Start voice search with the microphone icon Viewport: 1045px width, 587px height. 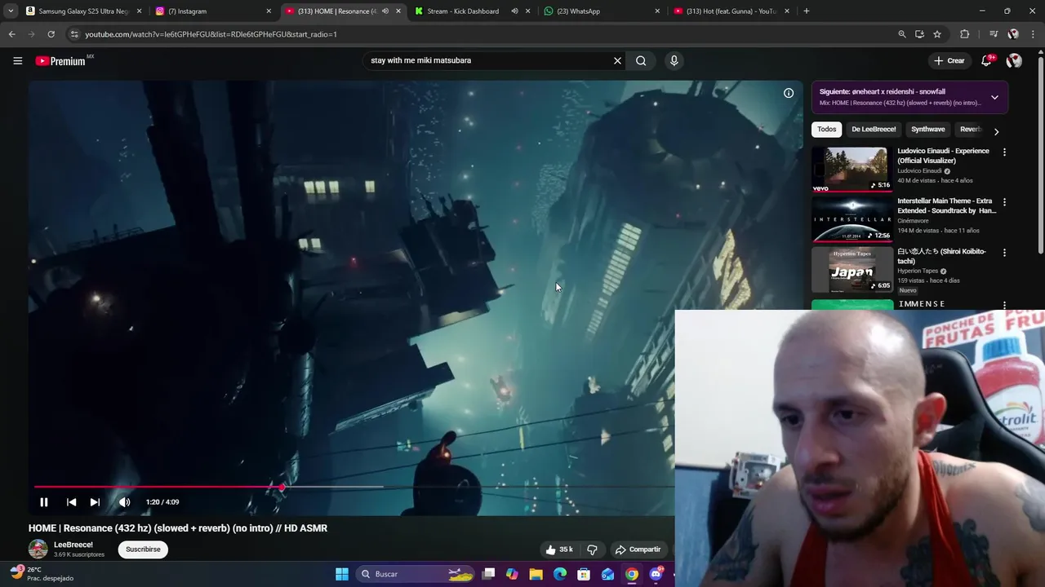point(674,60)
